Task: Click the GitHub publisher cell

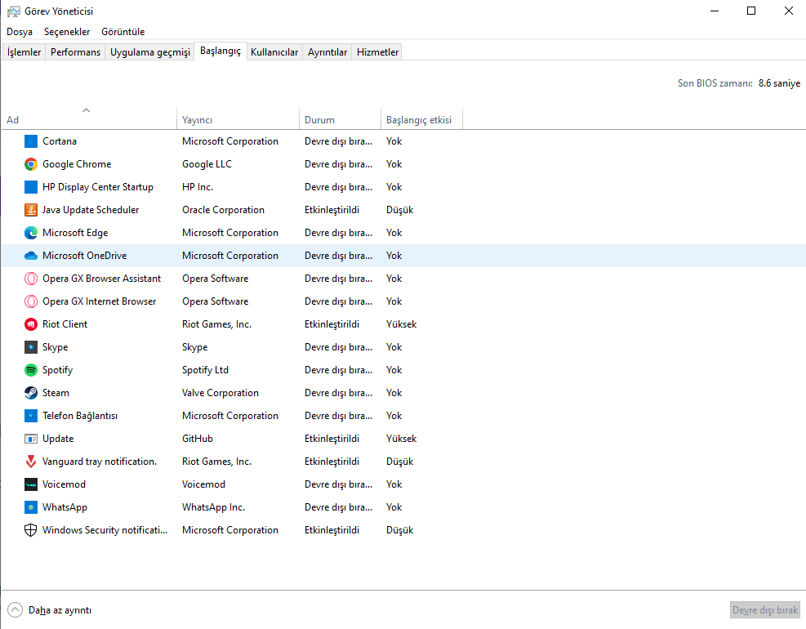Action: coord(198,439)
